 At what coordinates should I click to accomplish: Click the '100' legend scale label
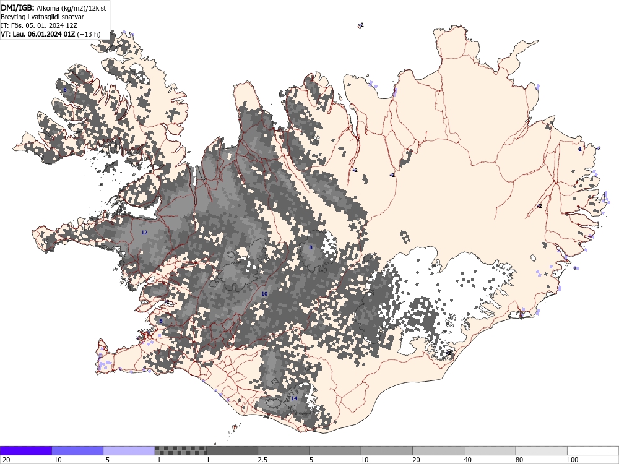tap(573, 460)
